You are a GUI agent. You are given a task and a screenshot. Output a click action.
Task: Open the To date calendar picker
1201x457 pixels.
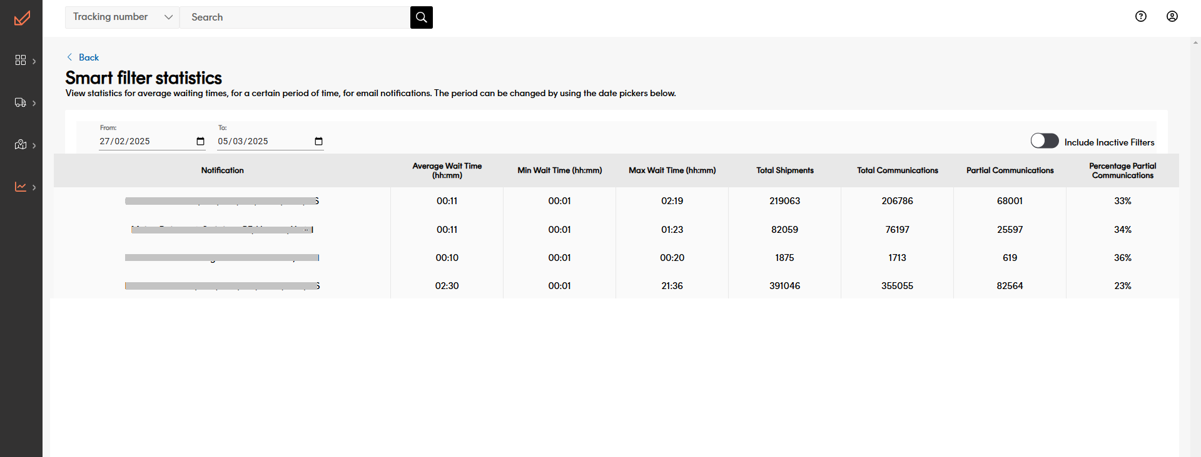point(318,142)
